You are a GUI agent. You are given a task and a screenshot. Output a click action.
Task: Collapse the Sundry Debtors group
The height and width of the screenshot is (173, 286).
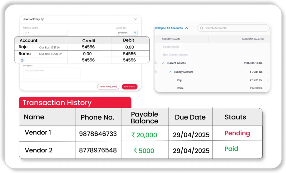[x=170, y=72]
